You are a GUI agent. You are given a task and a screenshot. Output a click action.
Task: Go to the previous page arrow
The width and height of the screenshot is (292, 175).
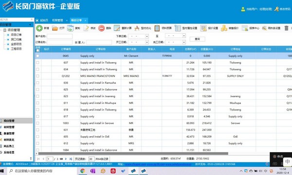[x=43, y=159]
